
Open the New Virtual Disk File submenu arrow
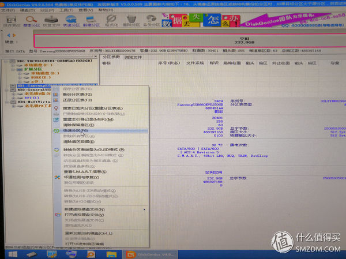[144, 209]
